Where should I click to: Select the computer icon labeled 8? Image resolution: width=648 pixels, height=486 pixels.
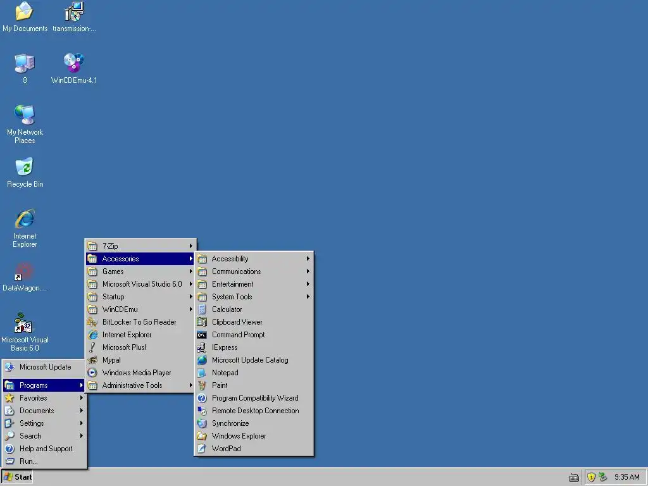25,68
